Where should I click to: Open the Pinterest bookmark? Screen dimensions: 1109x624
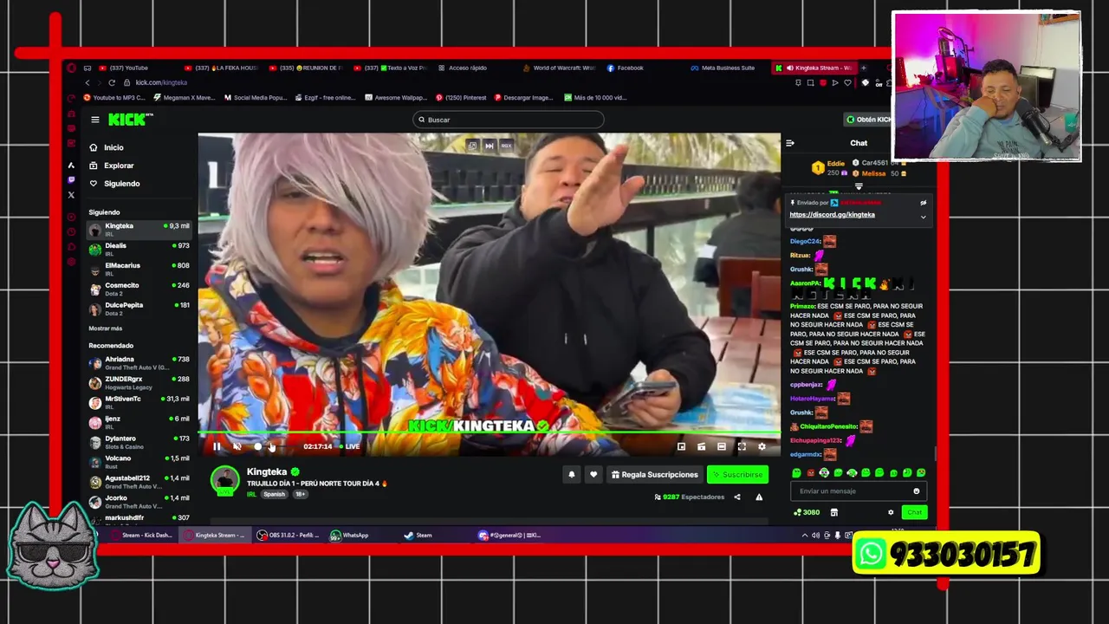coord(461,97)
